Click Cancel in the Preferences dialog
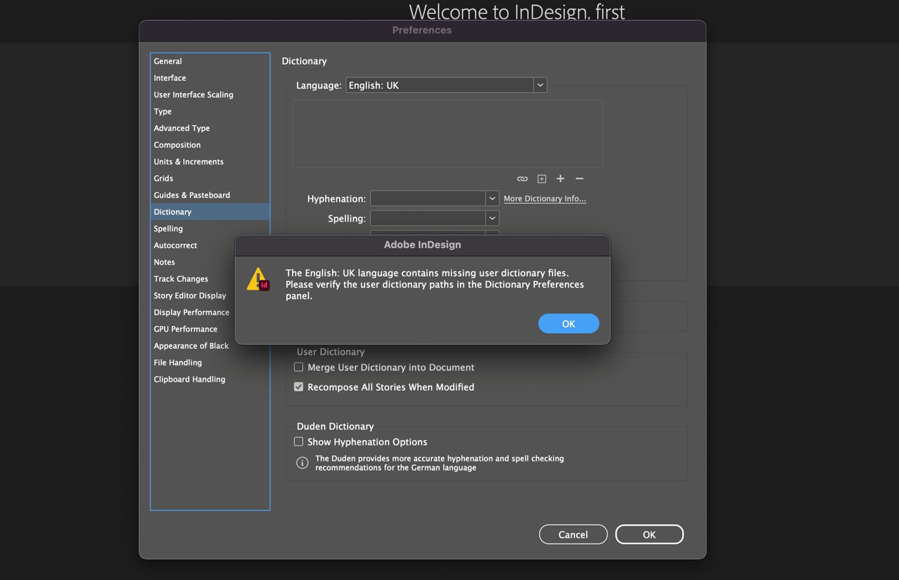This screenshot has height=580, width=899. click(573, 535)
